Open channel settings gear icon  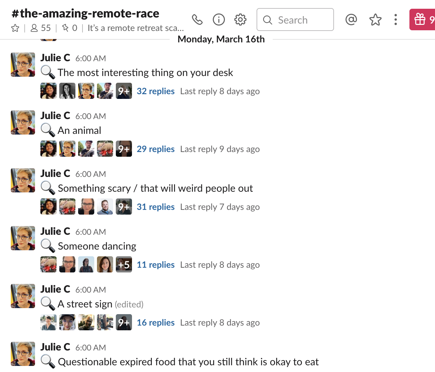(240, 20)
